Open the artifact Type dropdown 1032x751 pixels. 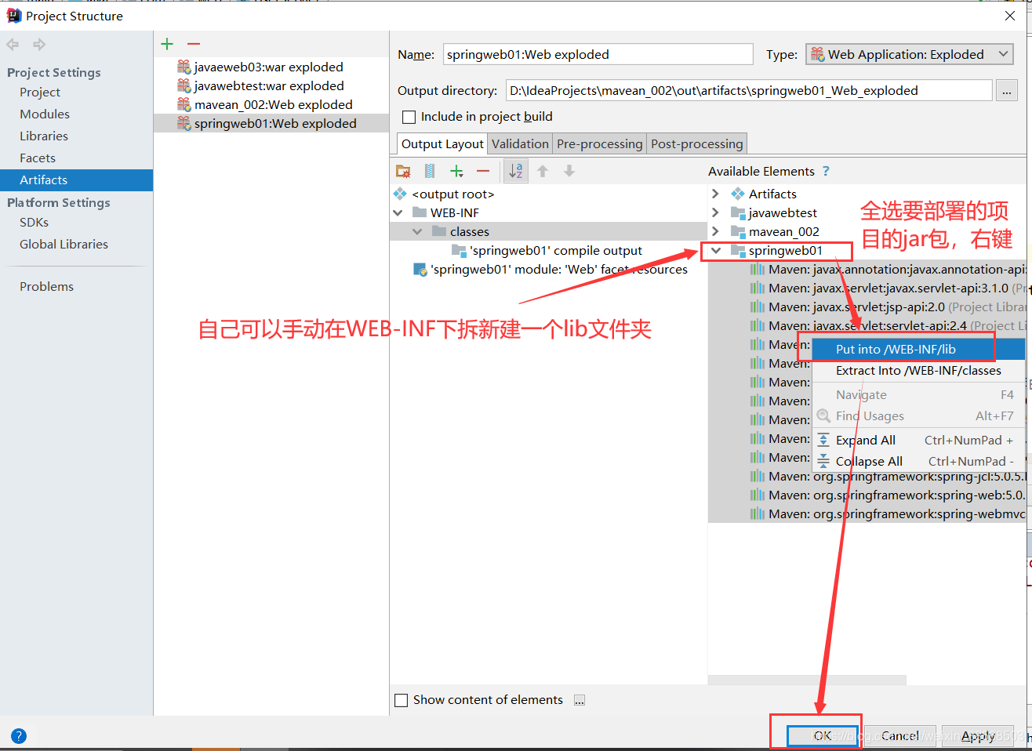[x=1005, y=54]
